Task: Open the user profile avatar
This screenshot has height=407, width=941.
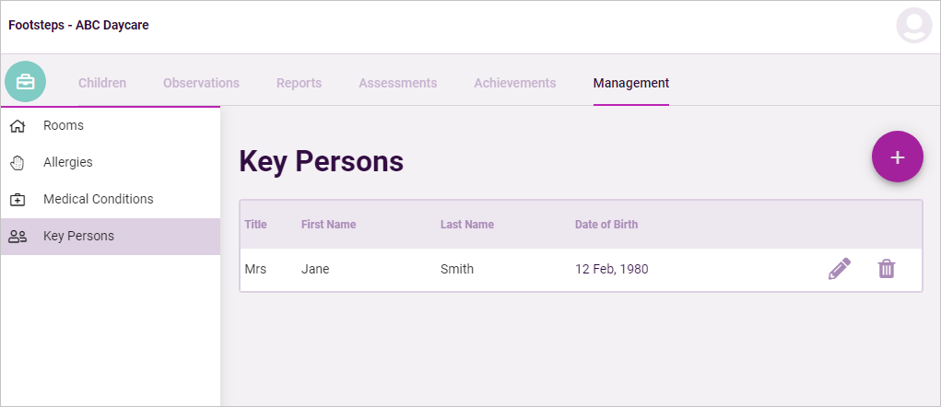Action: [914, 25]
